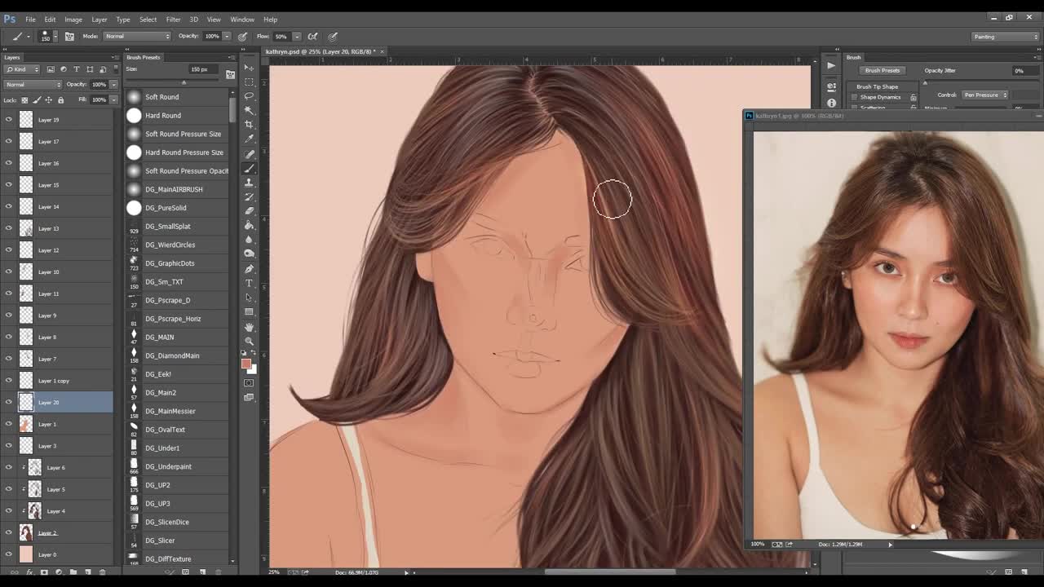Select the Eyedropper tool

pyautogui.click(x=250, y=139)
